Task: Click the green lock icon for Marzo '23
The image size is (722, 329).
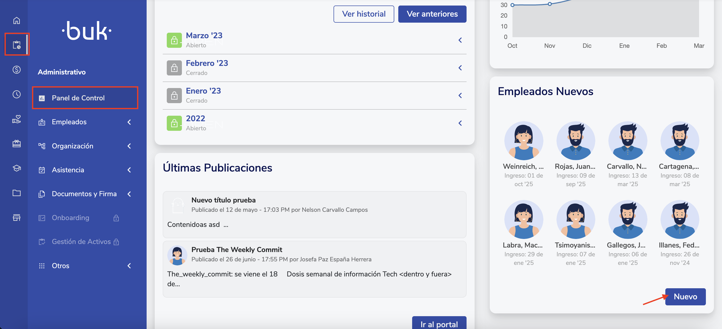Action: tap(174, 40)
